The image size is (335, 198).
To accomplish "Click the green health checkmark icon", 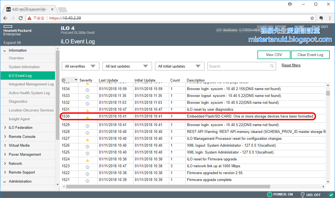I will click(331, 195).
